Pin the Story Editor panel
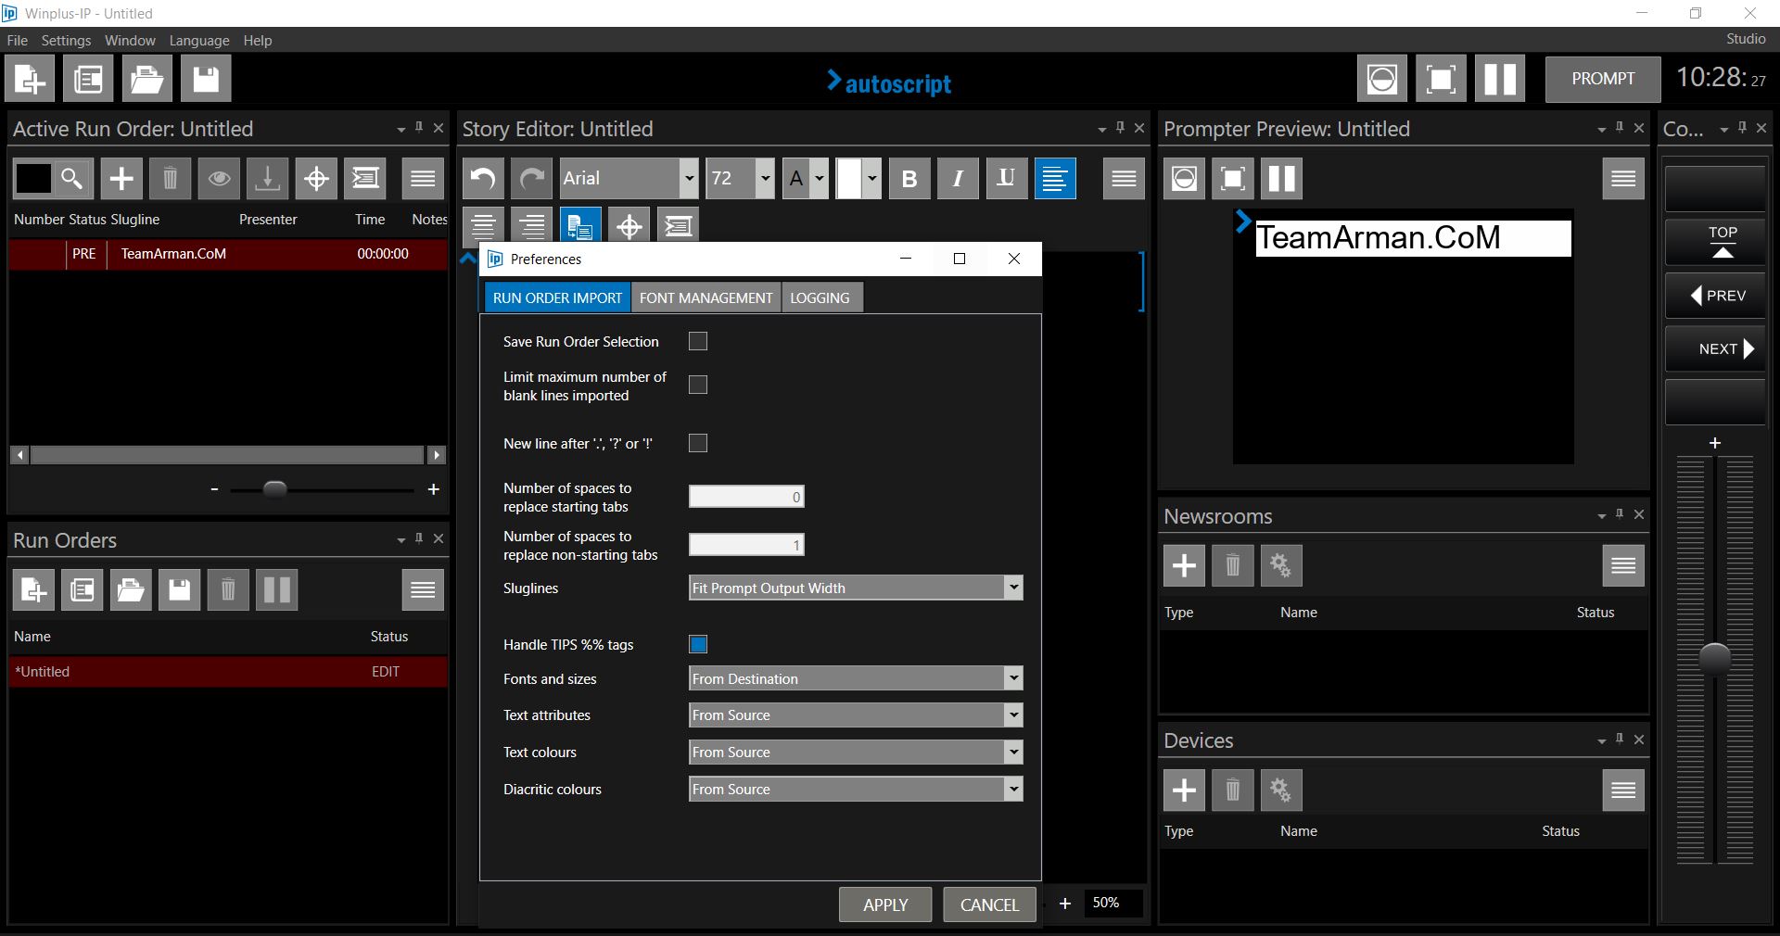Image resolution: width=1780 pixels, height=936 pixels. point(1121,127)
